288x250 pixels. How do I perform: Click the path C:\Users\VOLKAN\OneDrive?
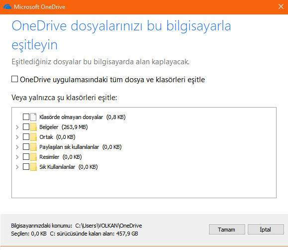108,226
